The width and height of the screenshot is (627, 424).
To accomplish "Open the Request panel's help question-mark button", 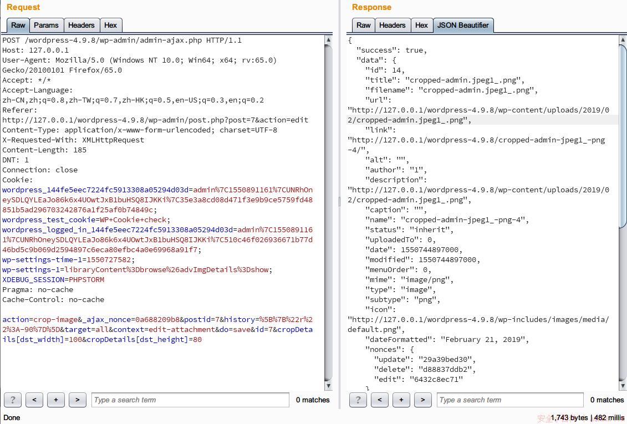I will 13,400.
